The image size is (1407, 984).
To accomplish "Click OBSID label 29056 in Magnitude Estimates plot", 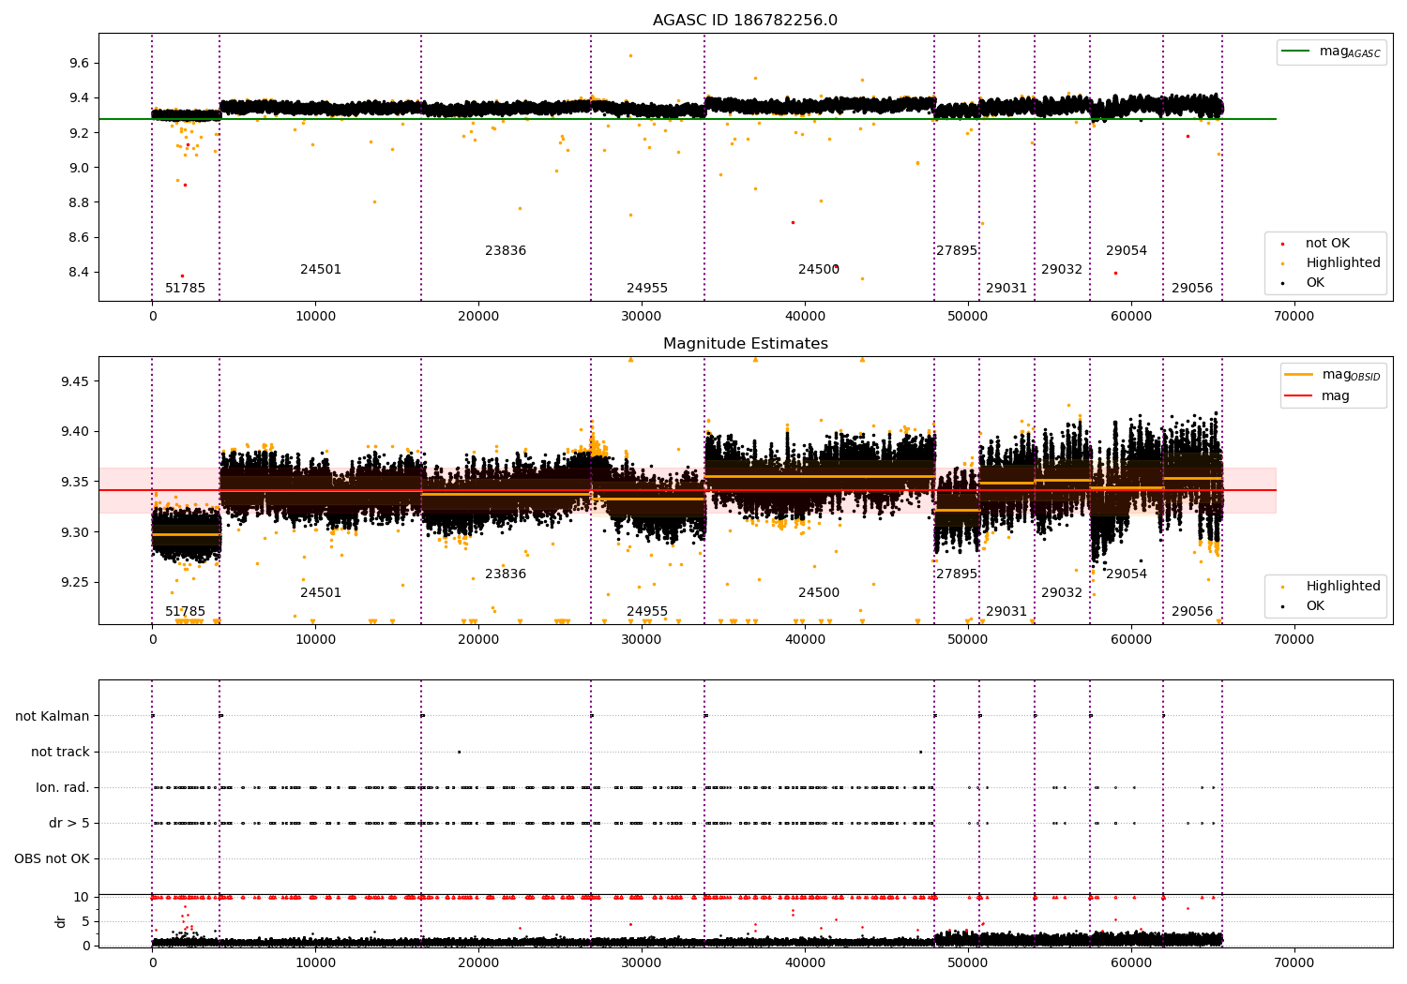I will coord(1192,612).
